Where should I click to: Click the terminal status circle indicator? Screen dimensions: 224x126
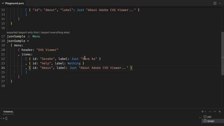pyautogui.click(x=1, y=118)
